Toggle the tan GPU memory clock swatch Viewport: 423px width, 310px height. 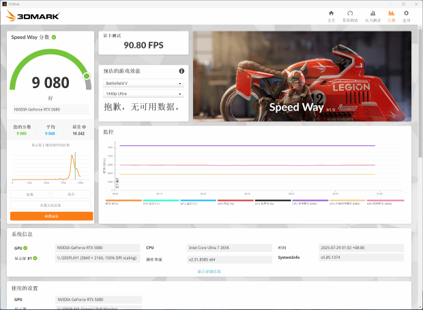pyautogui.click(x=347, y=200)
